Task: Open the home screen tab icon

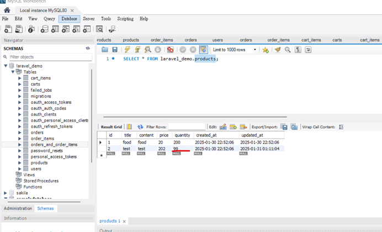Action: click(x=7, y=10)
